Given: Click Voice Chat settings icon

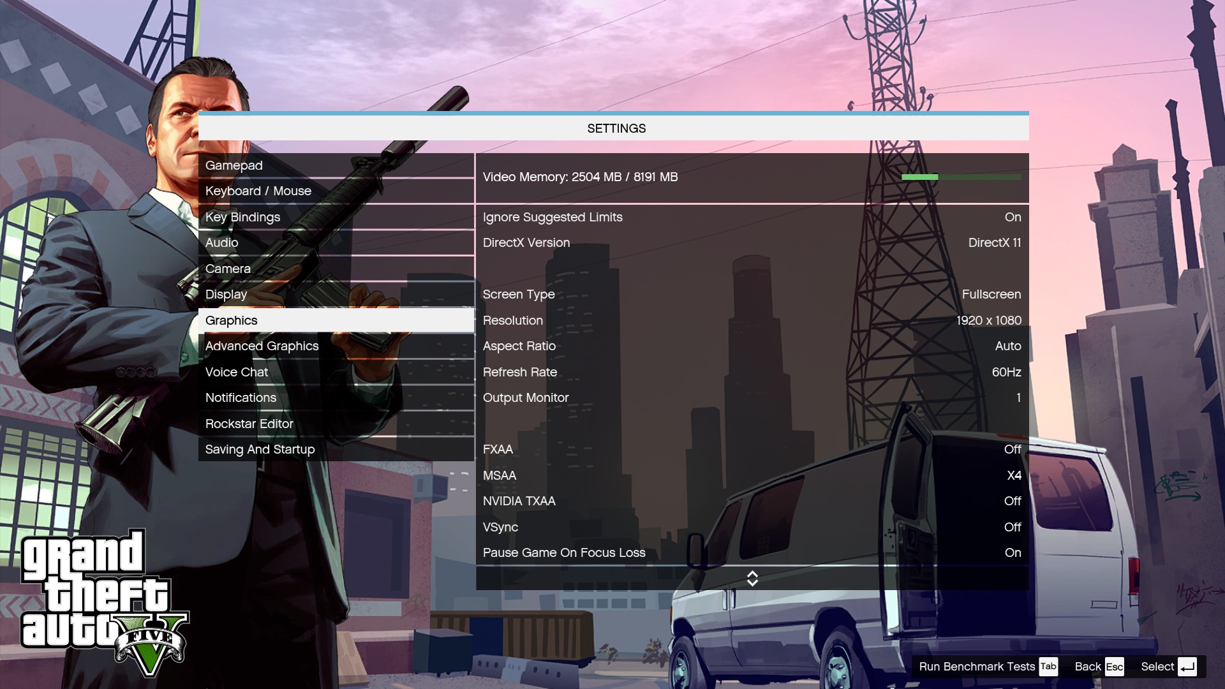Looking at the screenshot, I should click(235, 372).
